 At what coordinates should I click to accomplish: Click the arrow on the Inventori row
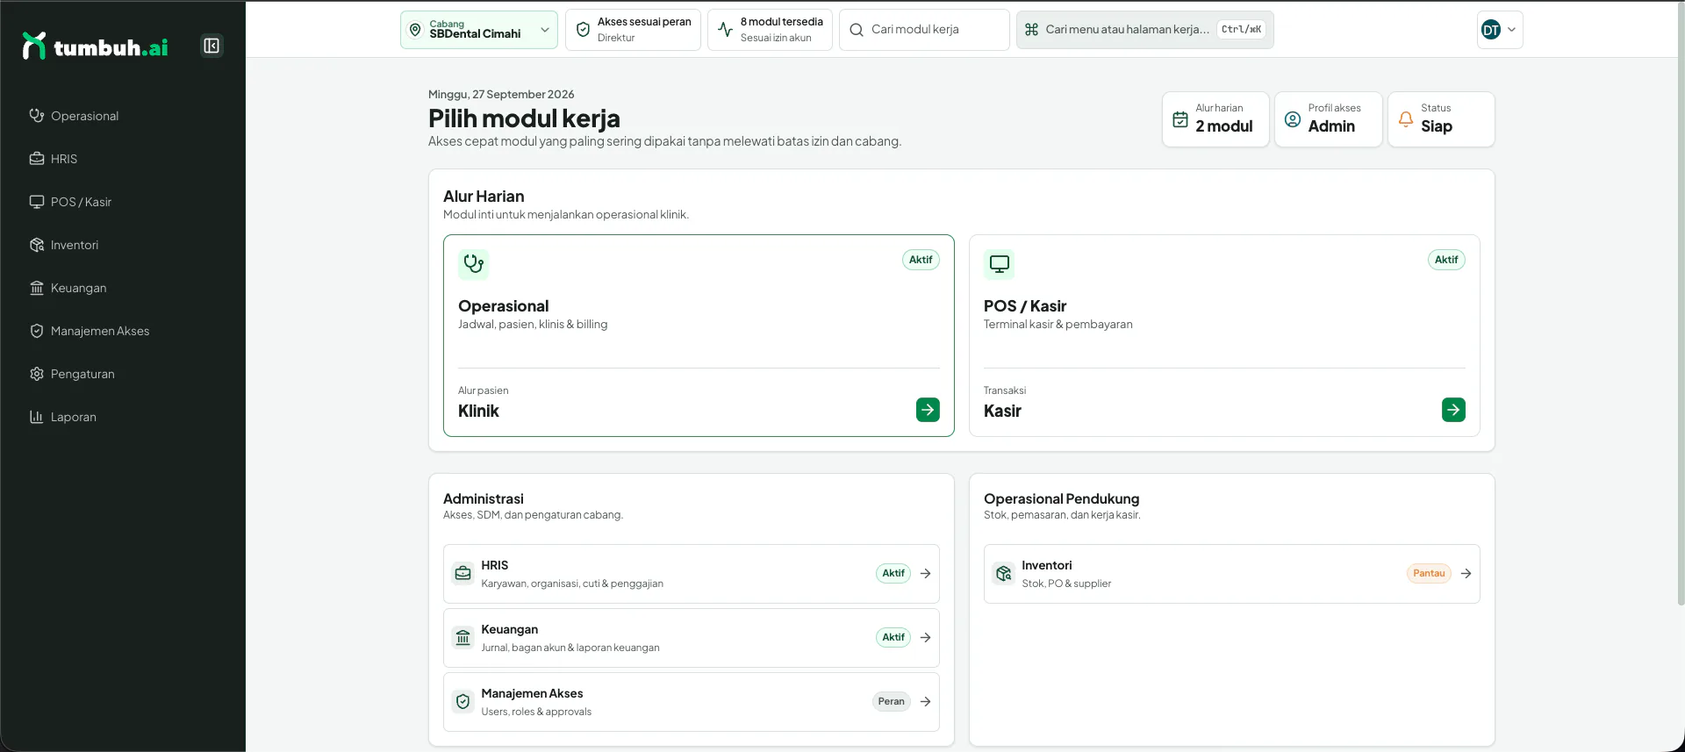pyautogui.click(x=1466, y=574)
